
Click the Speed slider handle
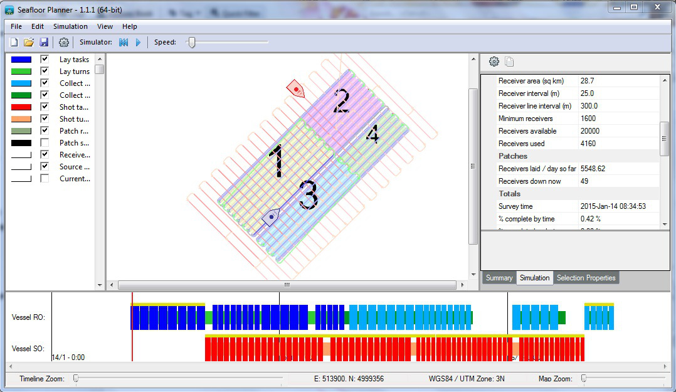tap(192, 42)
